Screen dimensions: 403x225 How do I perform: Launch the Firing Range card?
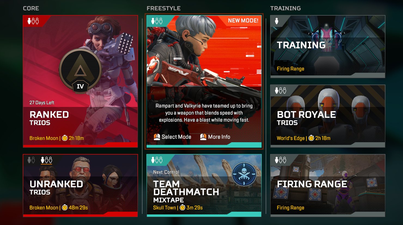tap(328, 186)
